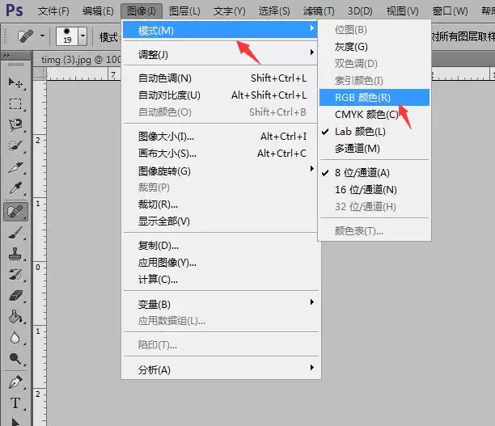
Task: Select the Dodge tool
Action: point(15,359)
